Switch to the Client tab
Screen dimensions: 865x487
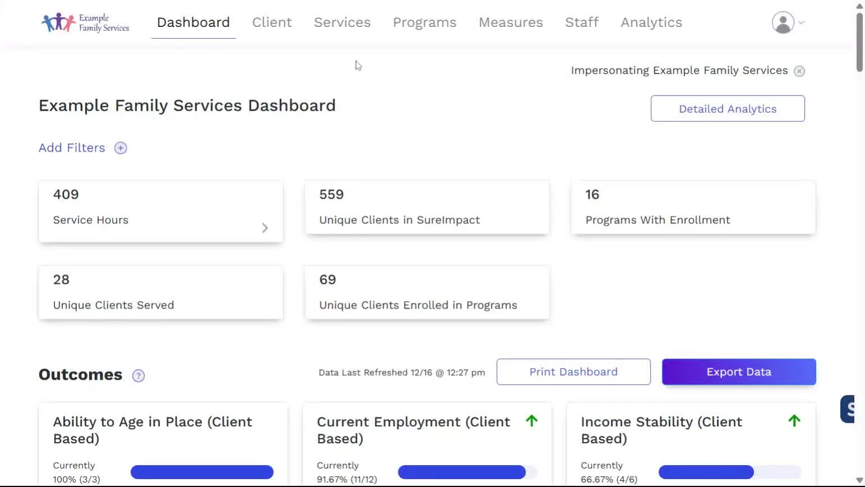click(x=272, y=22)
